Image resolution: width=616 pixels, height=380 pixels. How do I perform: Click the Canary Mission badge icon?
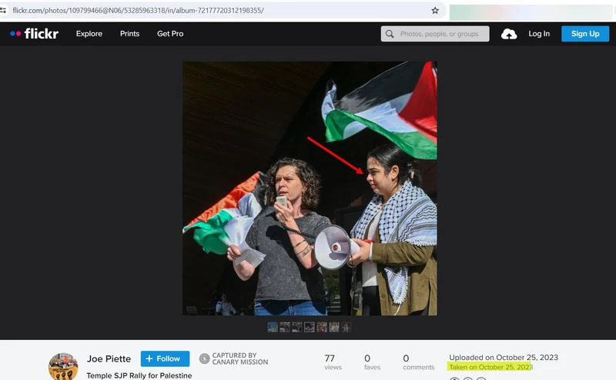click(204, 358)
